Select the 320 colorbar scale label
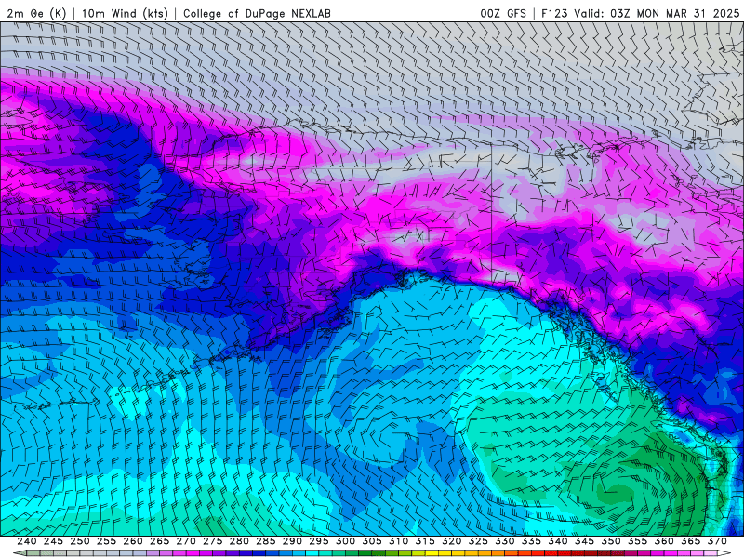Screen dimensions: 744x558 tap(452, 541)
